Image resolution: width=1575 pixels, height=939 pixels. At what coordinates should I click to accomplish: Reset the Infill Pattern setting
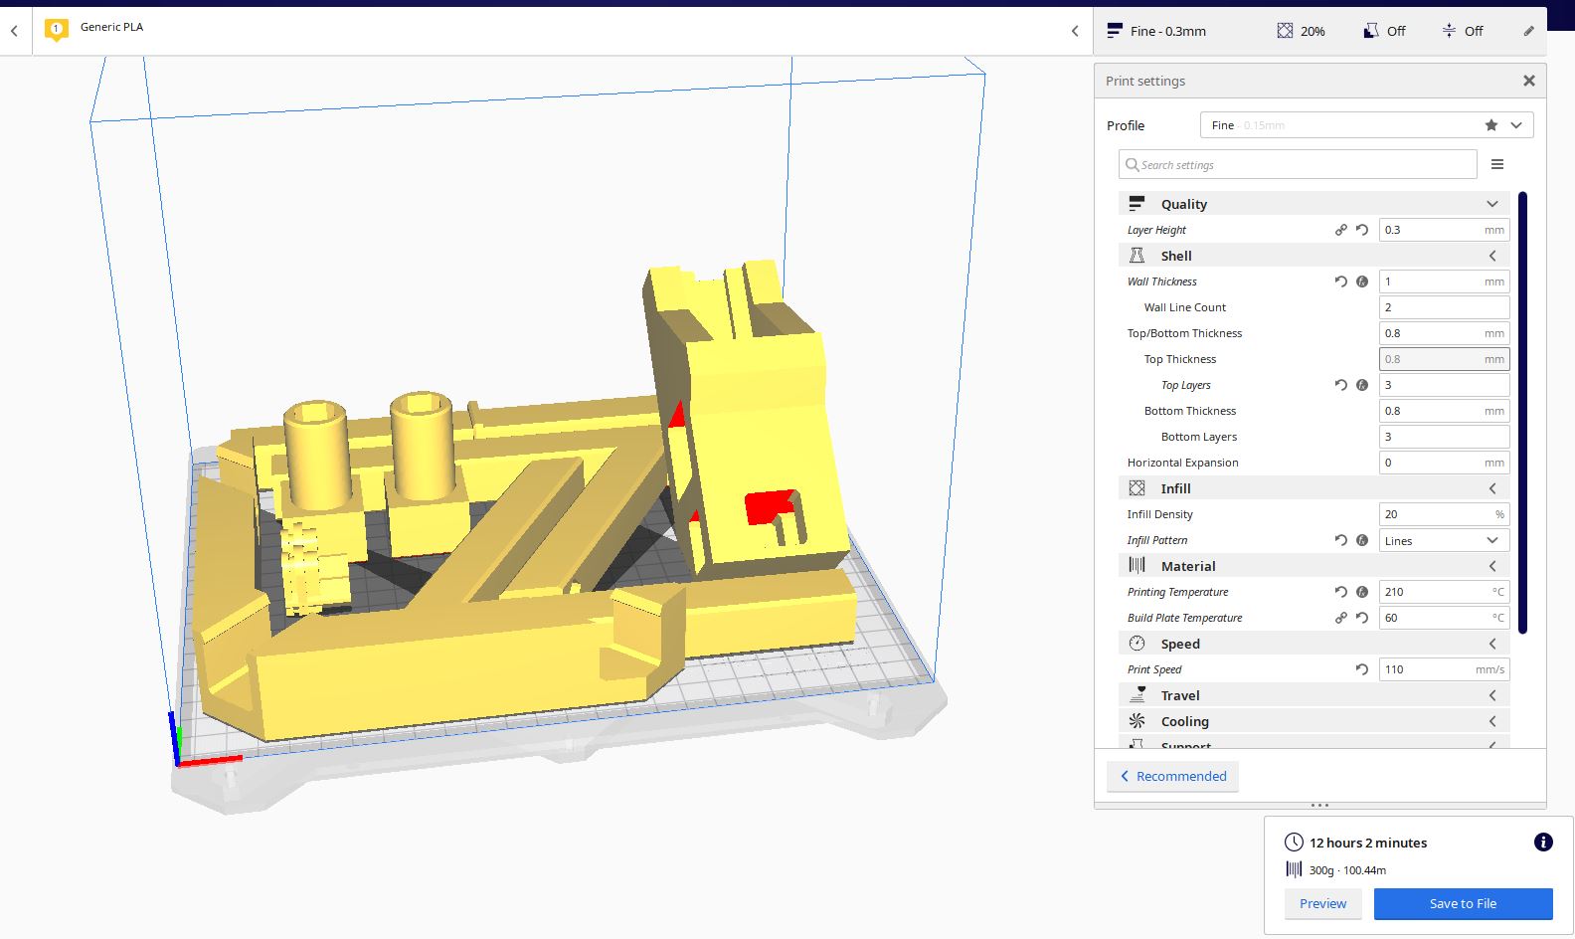(1341, 540)
